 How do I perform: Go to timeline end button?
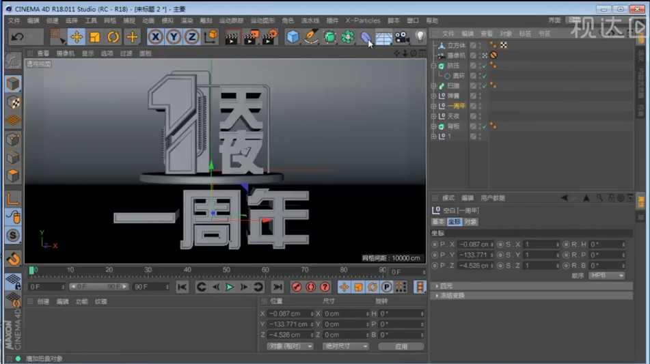coord(277,287)
